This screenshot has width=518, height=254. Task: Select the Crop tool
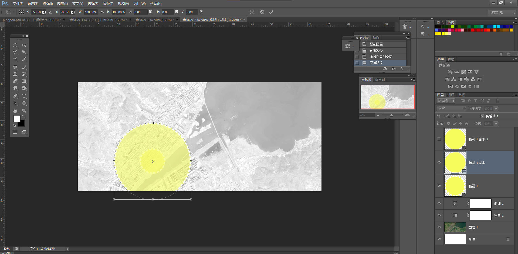pos(15,59)
